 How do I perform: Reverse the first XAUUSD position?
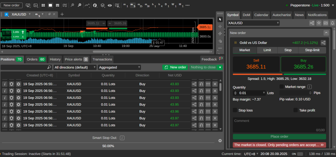[x=201, y=84]
